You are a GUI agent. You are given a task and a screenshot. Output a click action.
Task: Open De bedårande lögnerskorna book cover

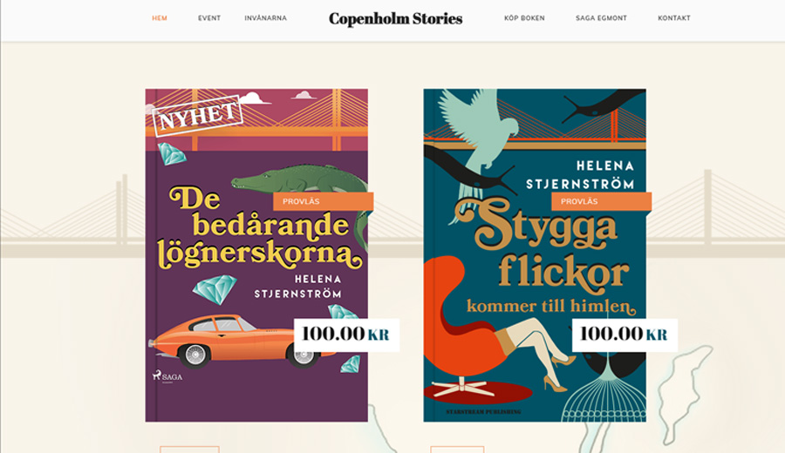coord(256,255)
